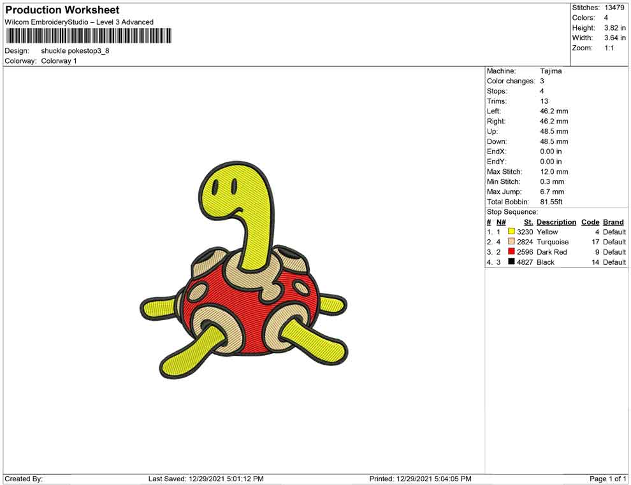Click the 'Production Worksheet' title
Viewport: 631px width, 485px height.
[62, 10]
